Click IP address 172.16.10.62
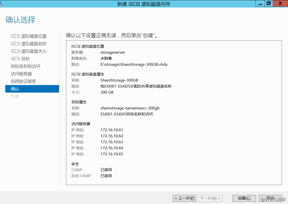 click(x=112, y=136)
